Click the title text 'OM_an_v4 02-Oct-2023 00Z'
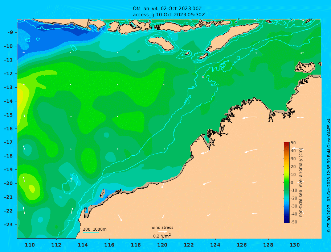This screenshot has width=331, height=252. (x=167, y=9)
